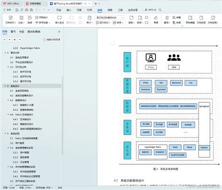Go to heading 4.1 系统项目架构
Viewport: 222px width, 190px height.
tap(19, 91)
